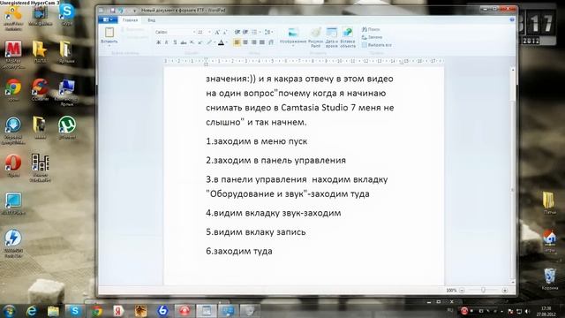565x318 pixels.
Task: Toggle bold (Ж) formatting
Action: pyautogui.click(x=158, y=42)
